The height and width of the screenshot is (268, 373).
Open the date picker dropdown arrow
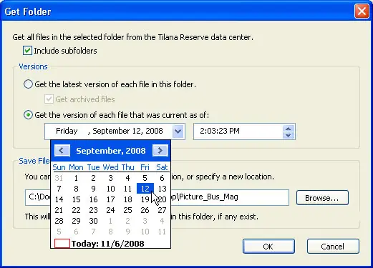click(178, 131)
